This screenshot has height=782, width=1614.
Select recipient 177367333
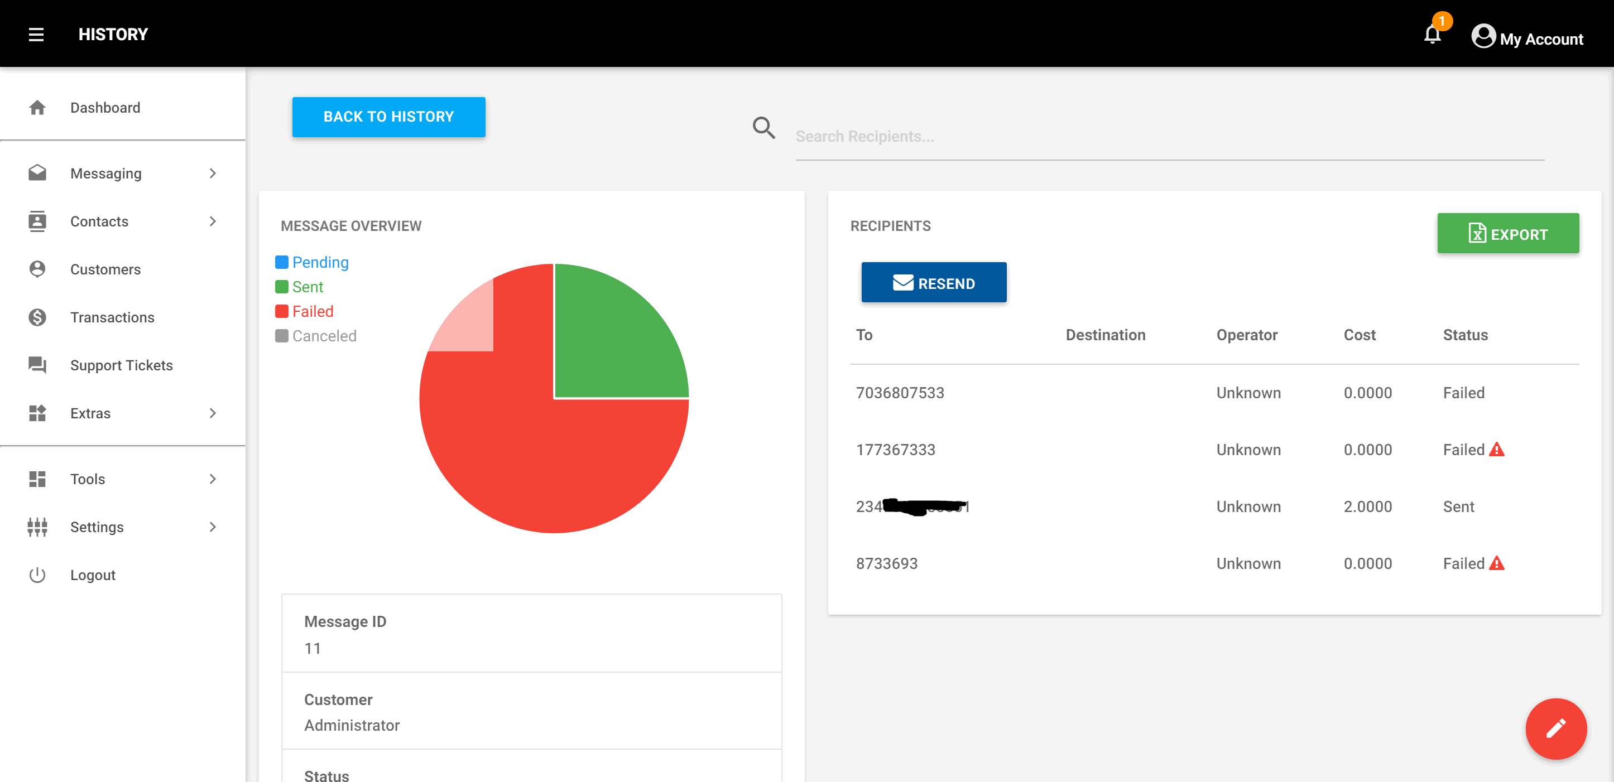pos(895,450)
